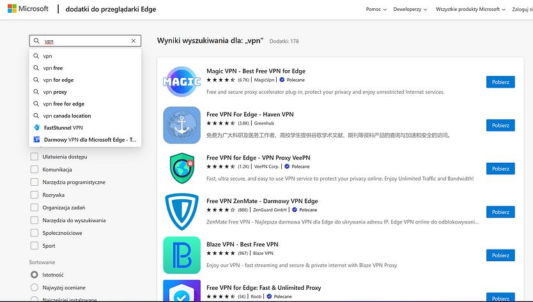Check the Komunikacja category
533x302 pixels.
[x=35, y=169]
